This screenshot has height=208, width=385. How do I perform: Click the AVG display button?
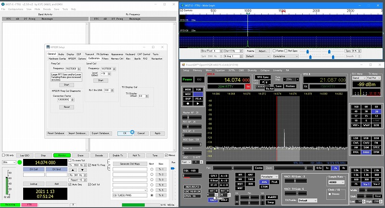(x=264, y=182)
